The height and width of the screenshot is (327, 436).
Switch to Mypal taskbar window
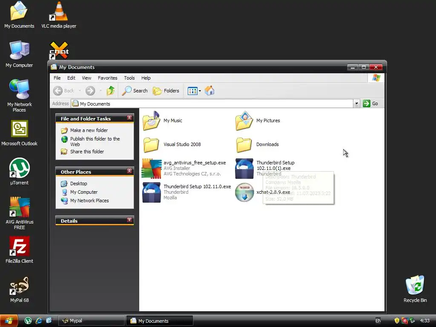[x=91, y=321]
